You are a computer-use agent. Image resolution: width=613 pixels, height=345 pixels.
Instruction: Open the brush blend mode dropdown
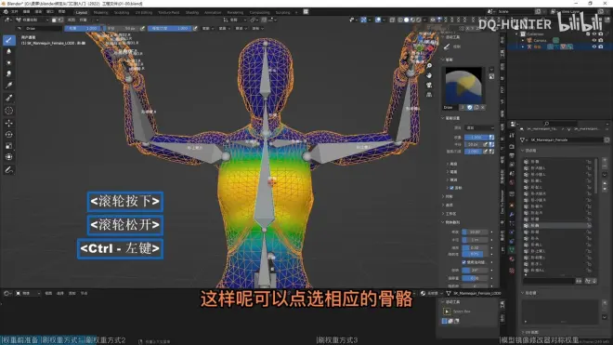click(x=479, y=128)
